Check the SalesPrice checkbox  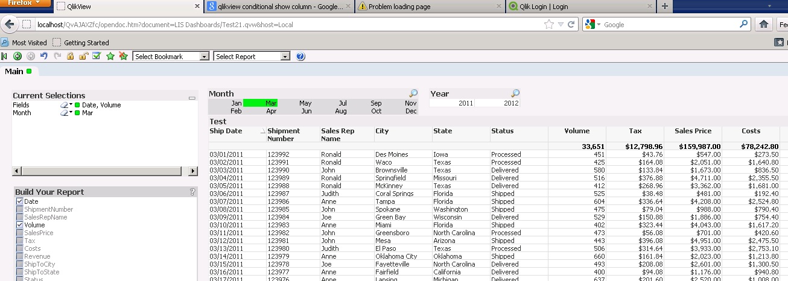(20, 233)
